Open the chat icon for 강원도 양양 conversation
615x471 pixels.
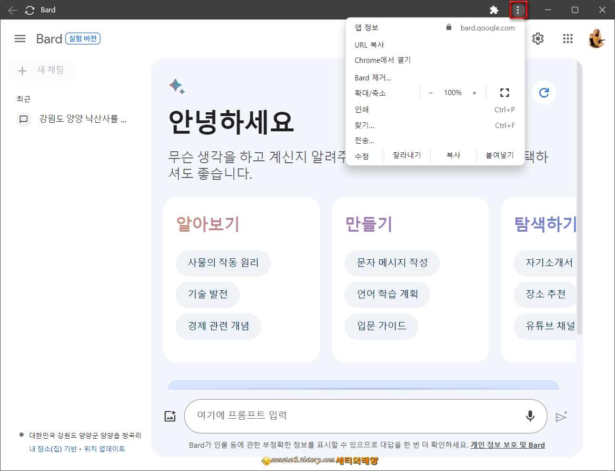[23, 119]
